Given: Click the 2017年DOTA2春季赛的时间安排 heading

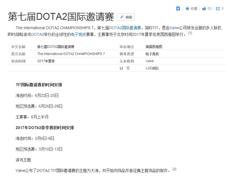Looking at the screenshot, I should pos(45,128).
